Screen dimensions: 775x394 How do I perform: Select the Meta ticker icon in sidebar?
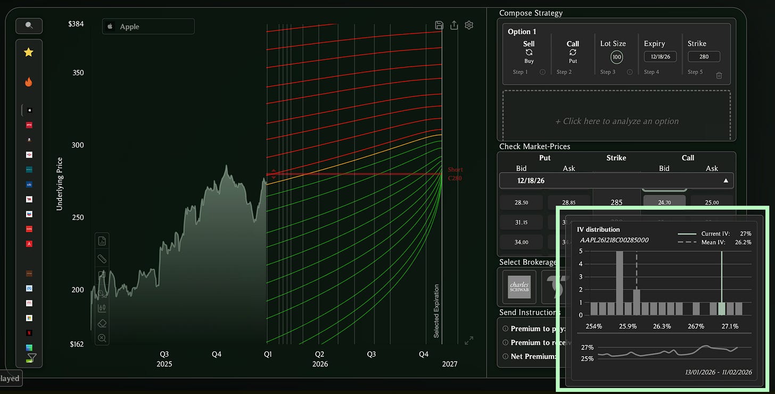[x=29, y=288]
